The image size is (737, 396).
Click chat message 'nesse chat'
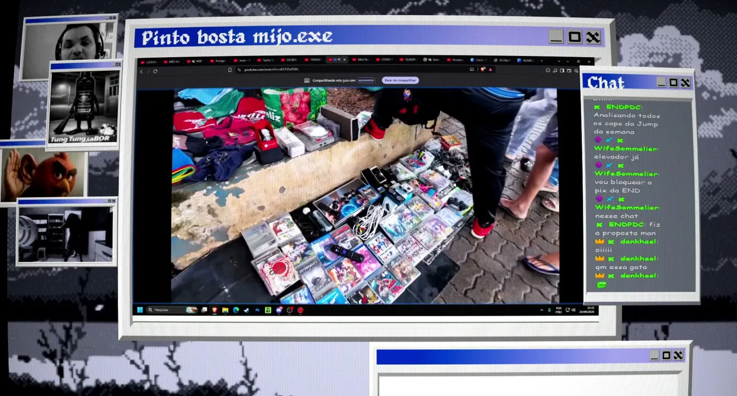pos(616,216)
